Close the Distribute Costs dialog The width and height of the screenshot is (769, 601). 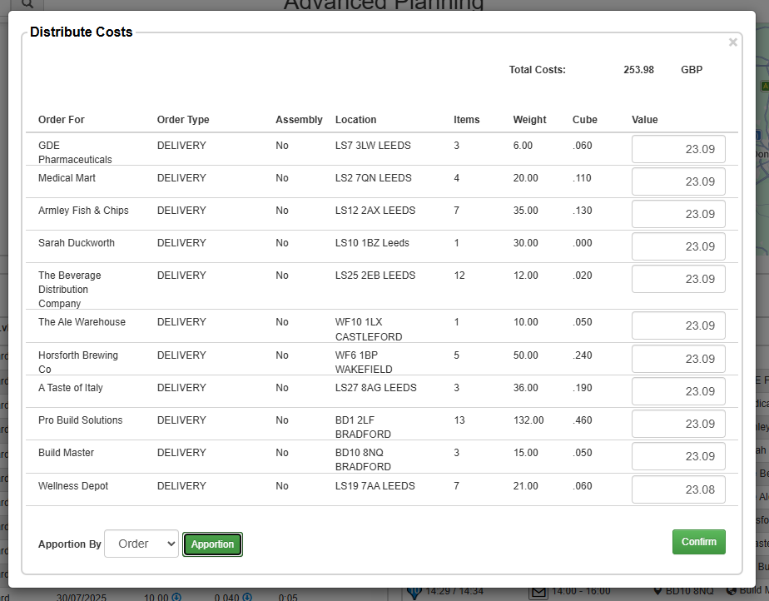pyautogui.click(x=732, y=42)
